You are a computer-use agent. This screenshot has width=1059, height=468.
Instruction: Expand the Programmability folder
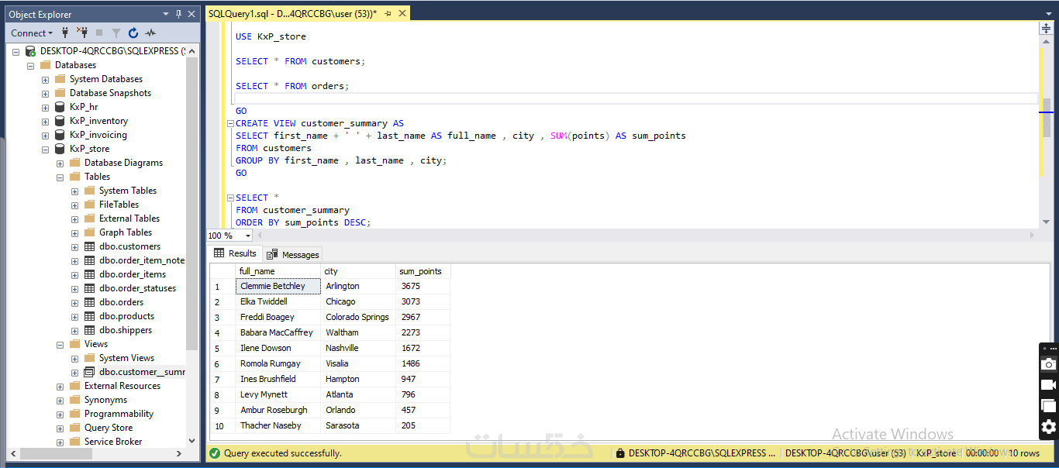60,414
